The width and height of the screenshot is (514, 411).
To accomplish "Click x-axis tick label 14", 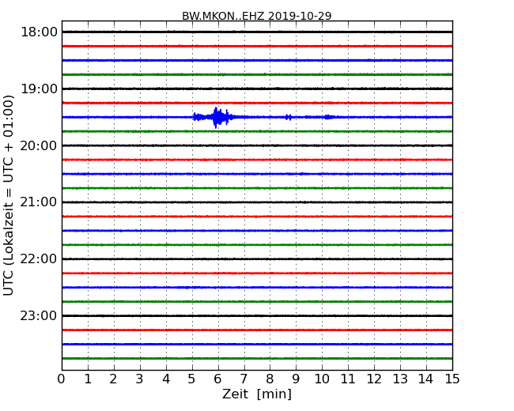I will (425, 379).
